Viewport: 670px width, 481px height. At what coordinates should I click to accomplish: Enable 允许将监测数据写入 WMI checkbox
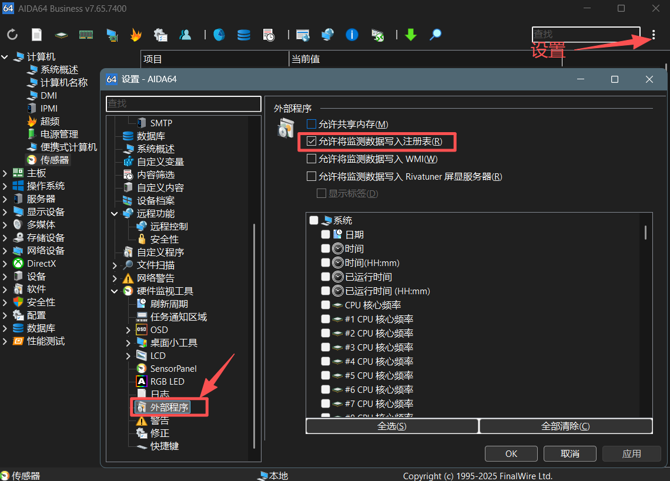(311, 159)
